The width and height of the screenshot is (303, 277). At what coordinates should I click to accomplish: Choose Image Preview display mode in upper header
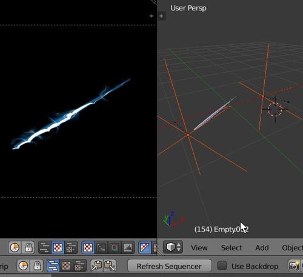pyautogui.click(x=88, y=247)
